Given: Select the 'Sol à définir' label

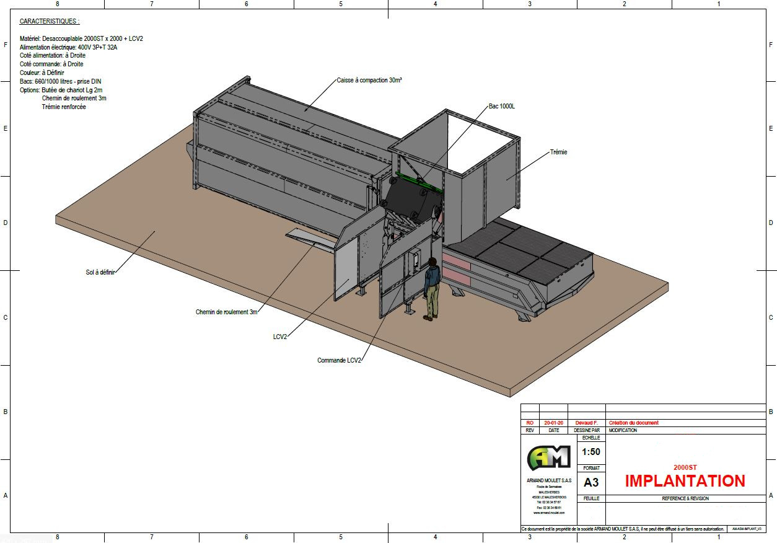Looking at the screenshot, I should 101,272.
